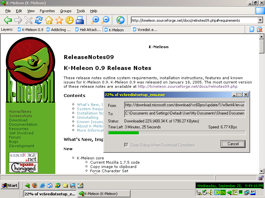Click the throbber icon beside the menu bar
Screen dimensions: 265x198
(x=260, y=11)
